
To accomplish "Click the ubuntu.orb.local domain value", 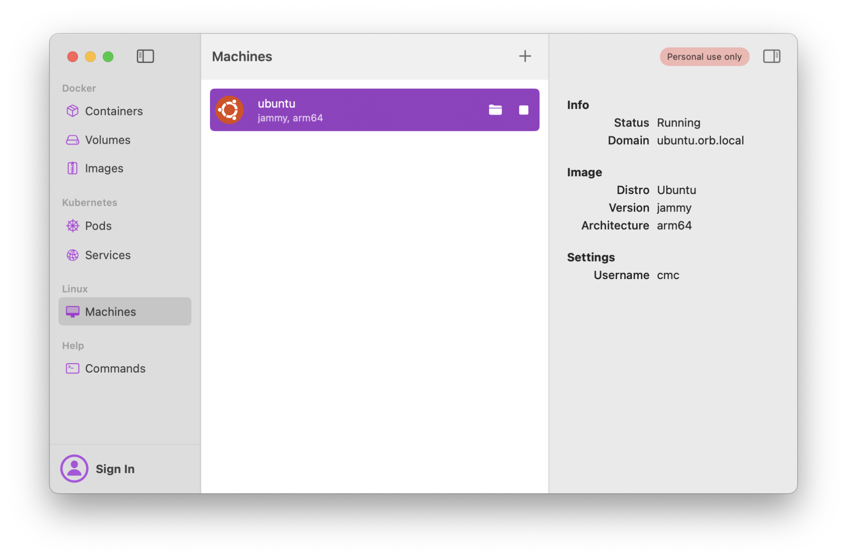I will click(700, 140).
